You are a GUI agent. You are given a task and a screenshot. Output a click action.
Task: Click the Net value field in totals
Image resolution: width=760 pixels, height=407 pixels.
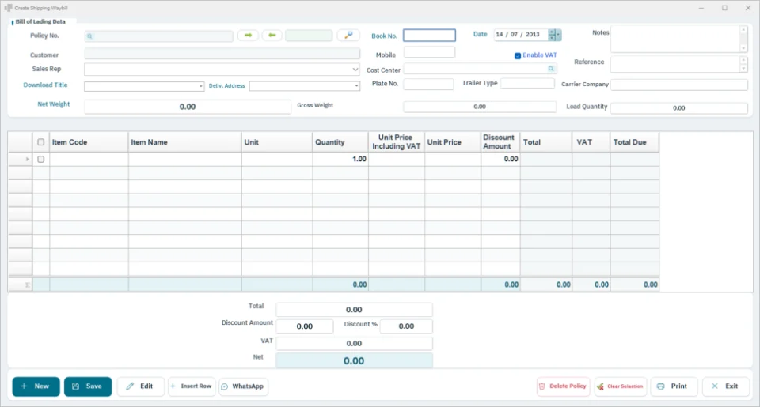point(355,360)
